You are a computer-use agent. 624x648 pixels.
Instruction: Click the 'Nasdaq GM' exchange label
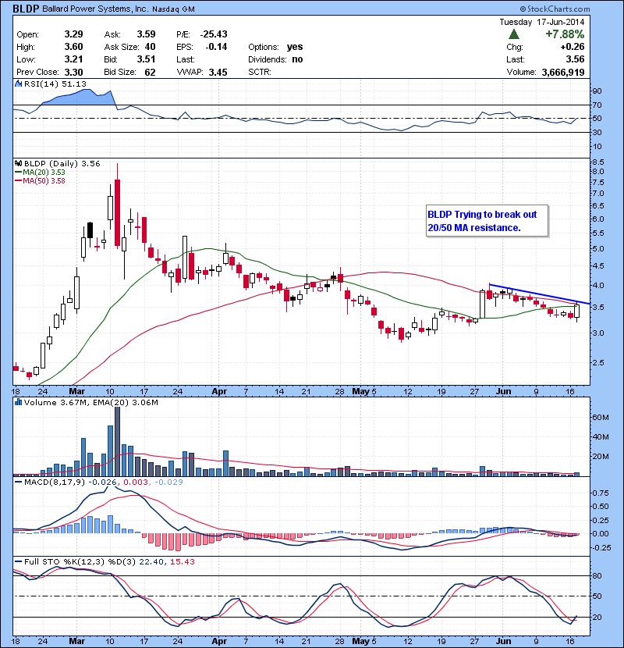tap(173, 9)
